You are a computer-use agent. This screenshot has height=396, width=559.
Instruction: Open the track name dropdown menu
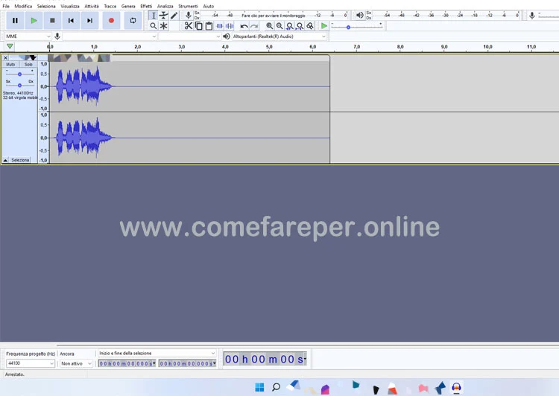tap(23, 58)
